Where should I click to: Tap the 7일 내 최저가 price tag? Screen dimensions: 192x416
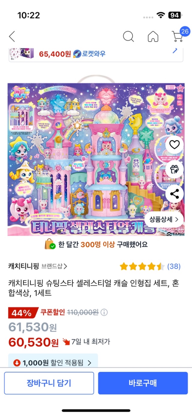coord(86,341)
